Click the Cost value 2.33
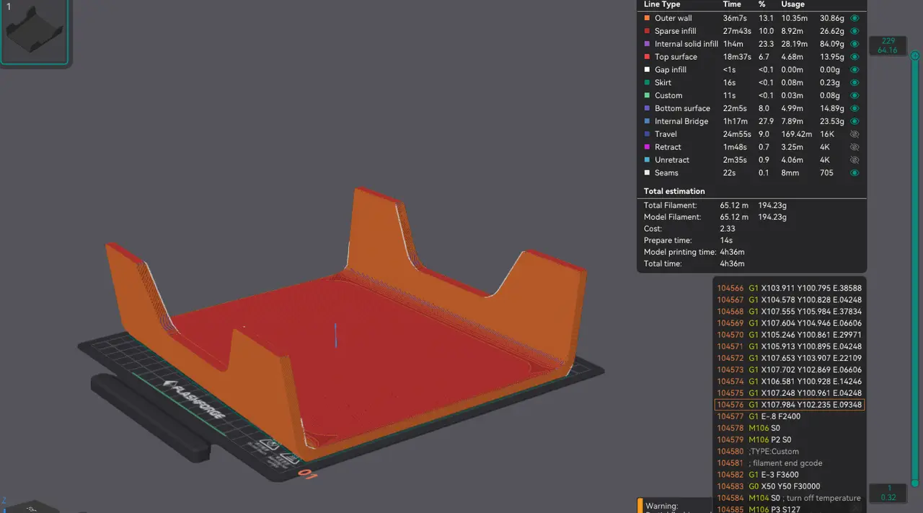The height and width of the screenshot is (513, 923). pyautogui.click(x=727, y=229)
